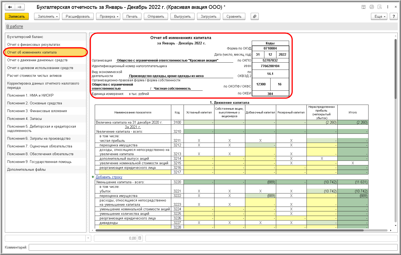This screenshot has height=255, width=401.
Task: Expand the bottom-left combo box arrow
Action: point(88,238)
